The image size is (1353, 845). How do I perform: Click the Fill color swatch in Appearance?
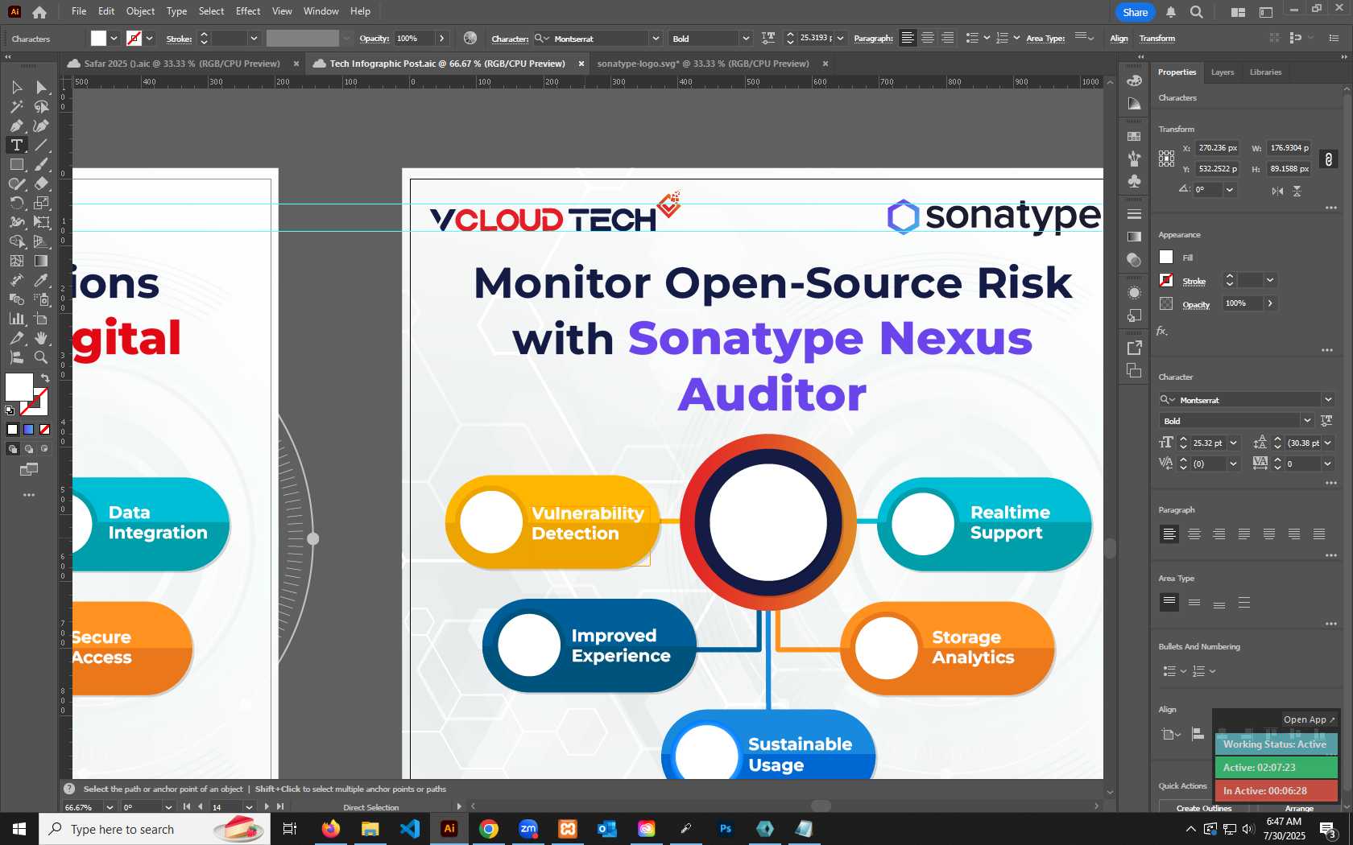click(x=1166, y=258)
